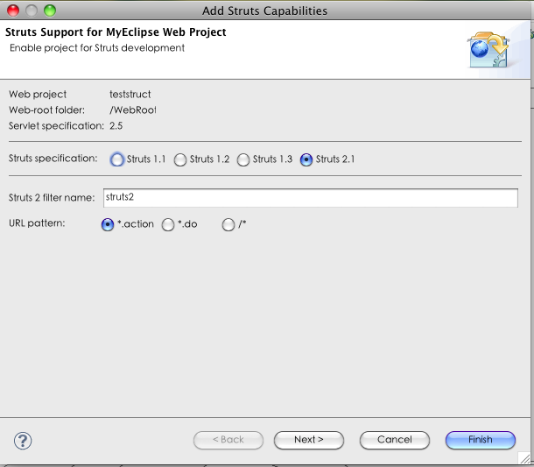Click the Struts 2 filter name field

(x=311, y=198)
